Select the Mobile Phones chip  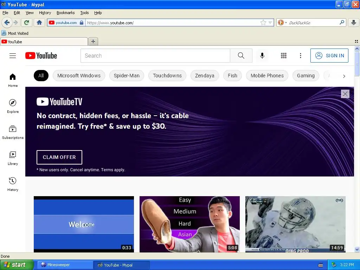(x=267, y=76)
